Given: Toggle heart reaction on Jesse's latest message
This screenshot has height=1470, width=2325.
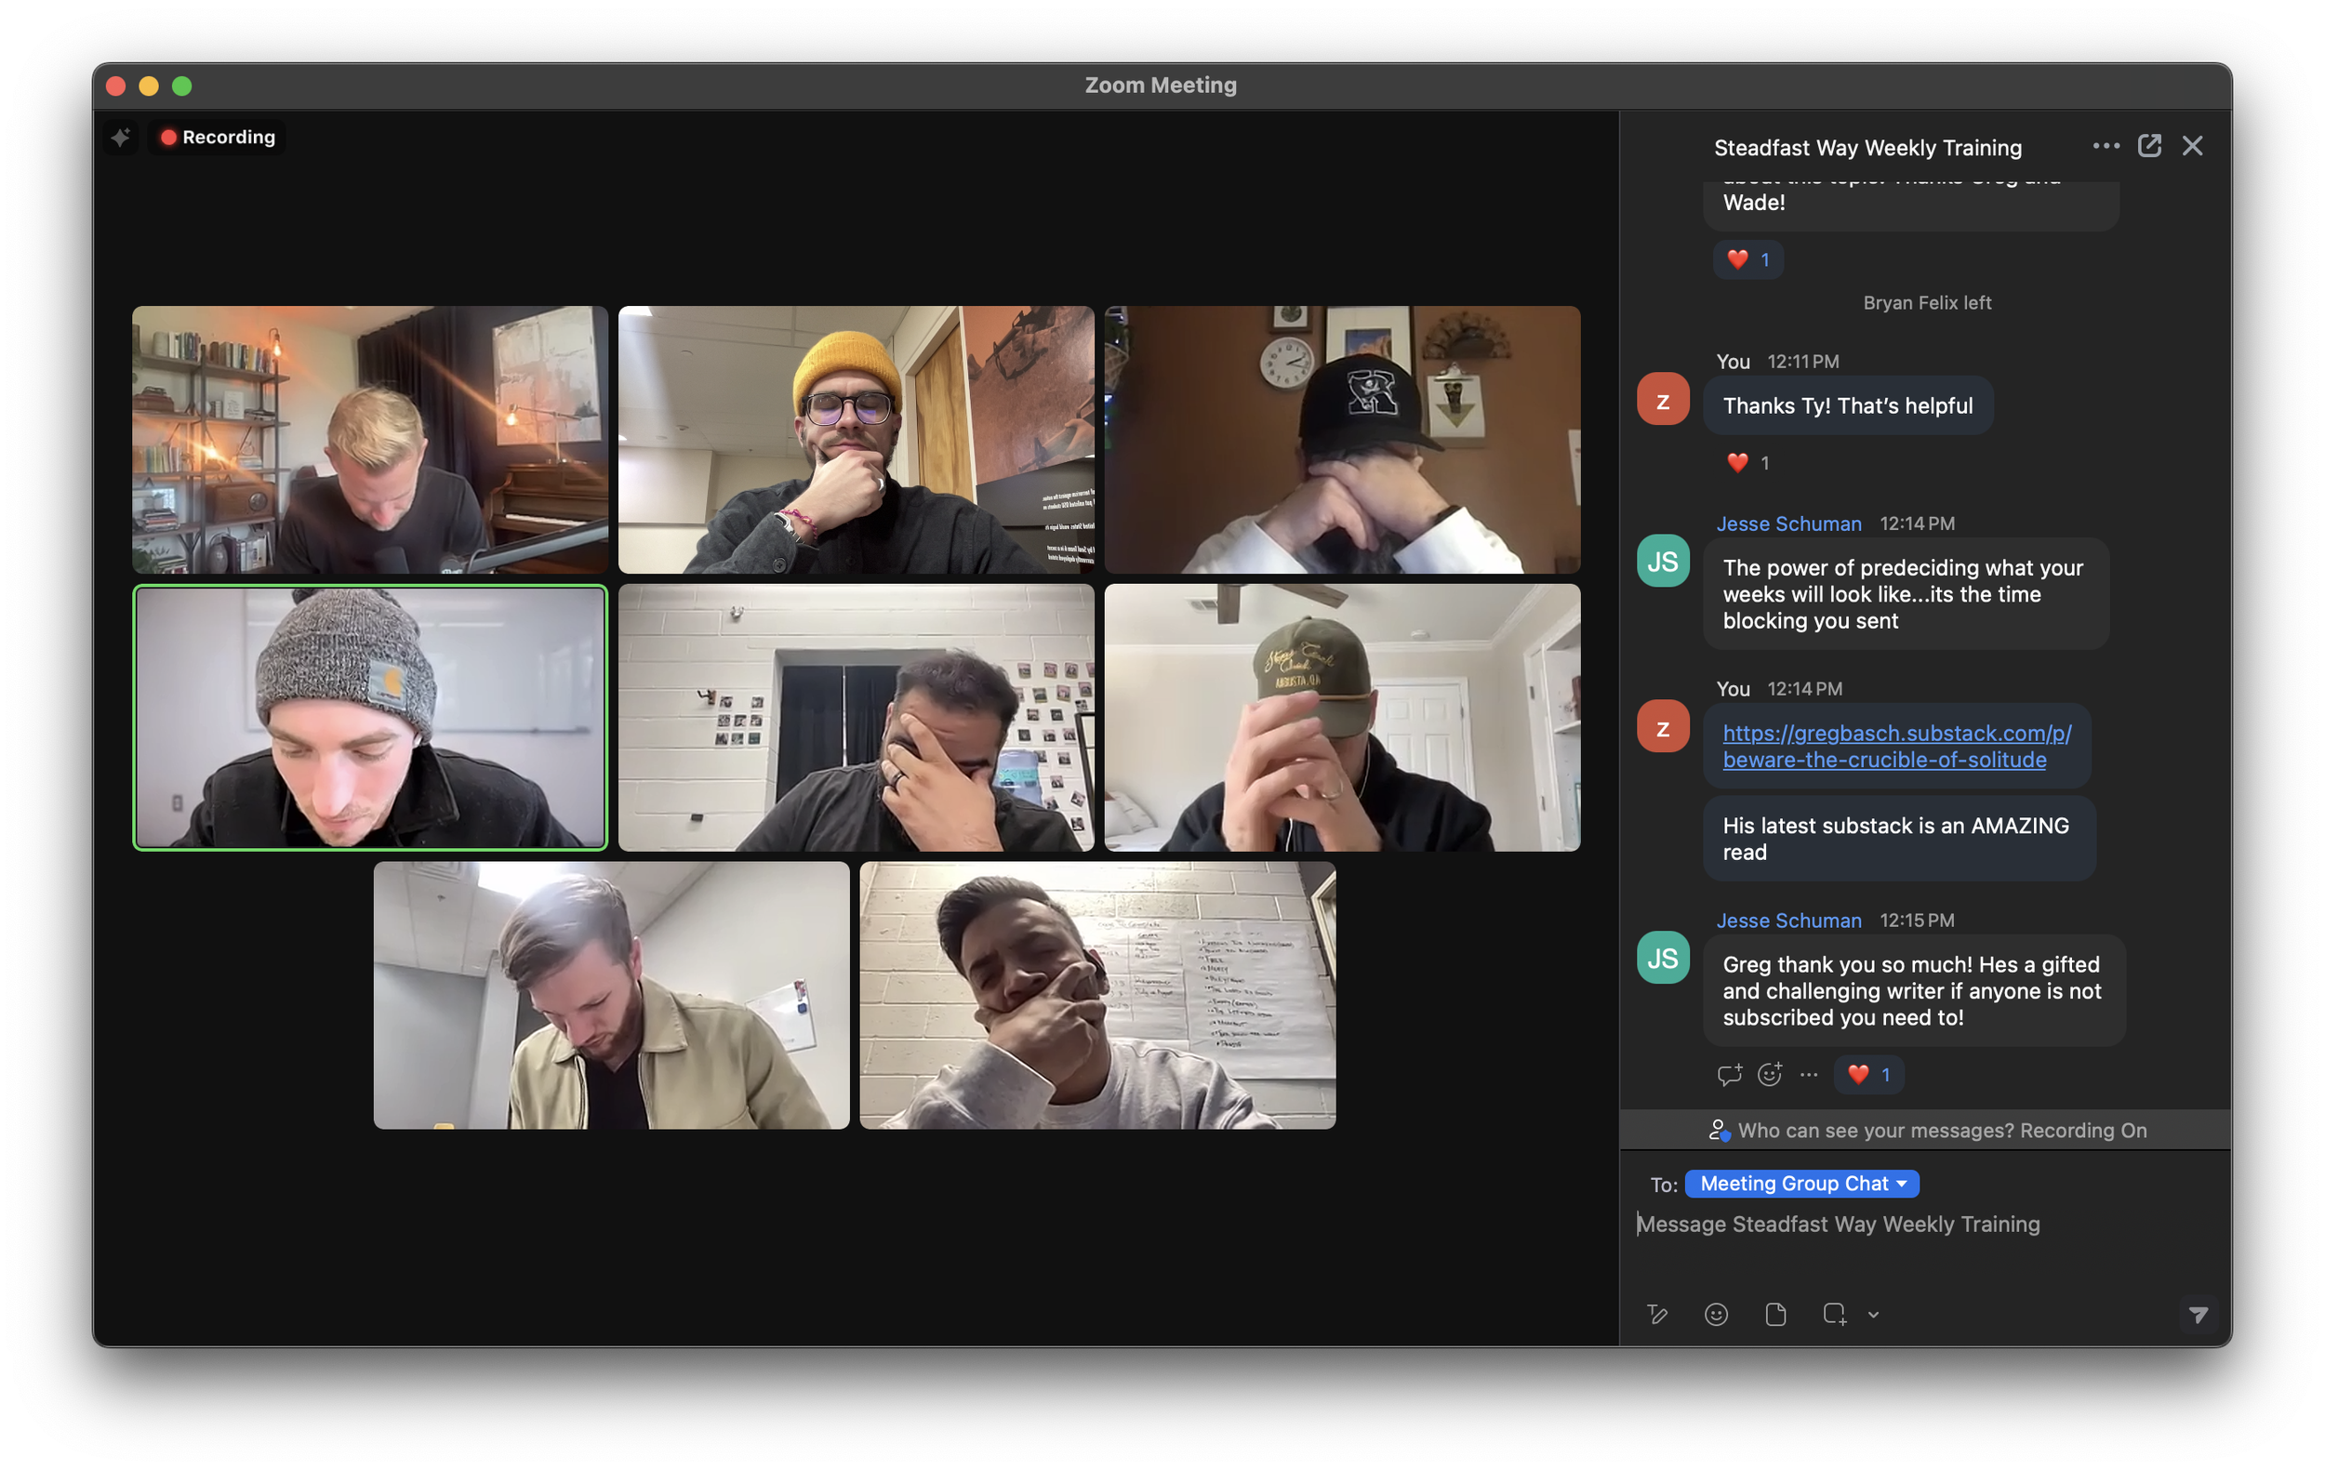Looking at the screenshot, I should (x=1868, y=1074).
